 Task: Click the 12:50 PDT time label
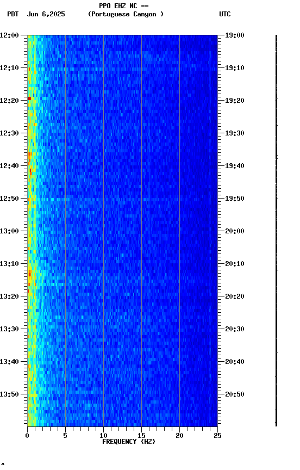pos(9,199)
